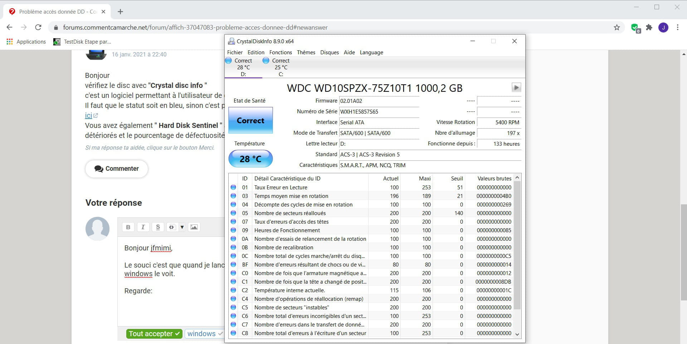Click the status icon of row C8 erreurs à l'écriture
Image resolution: width=687 pixels, height=344 pixels.
(x=233, y=333)
